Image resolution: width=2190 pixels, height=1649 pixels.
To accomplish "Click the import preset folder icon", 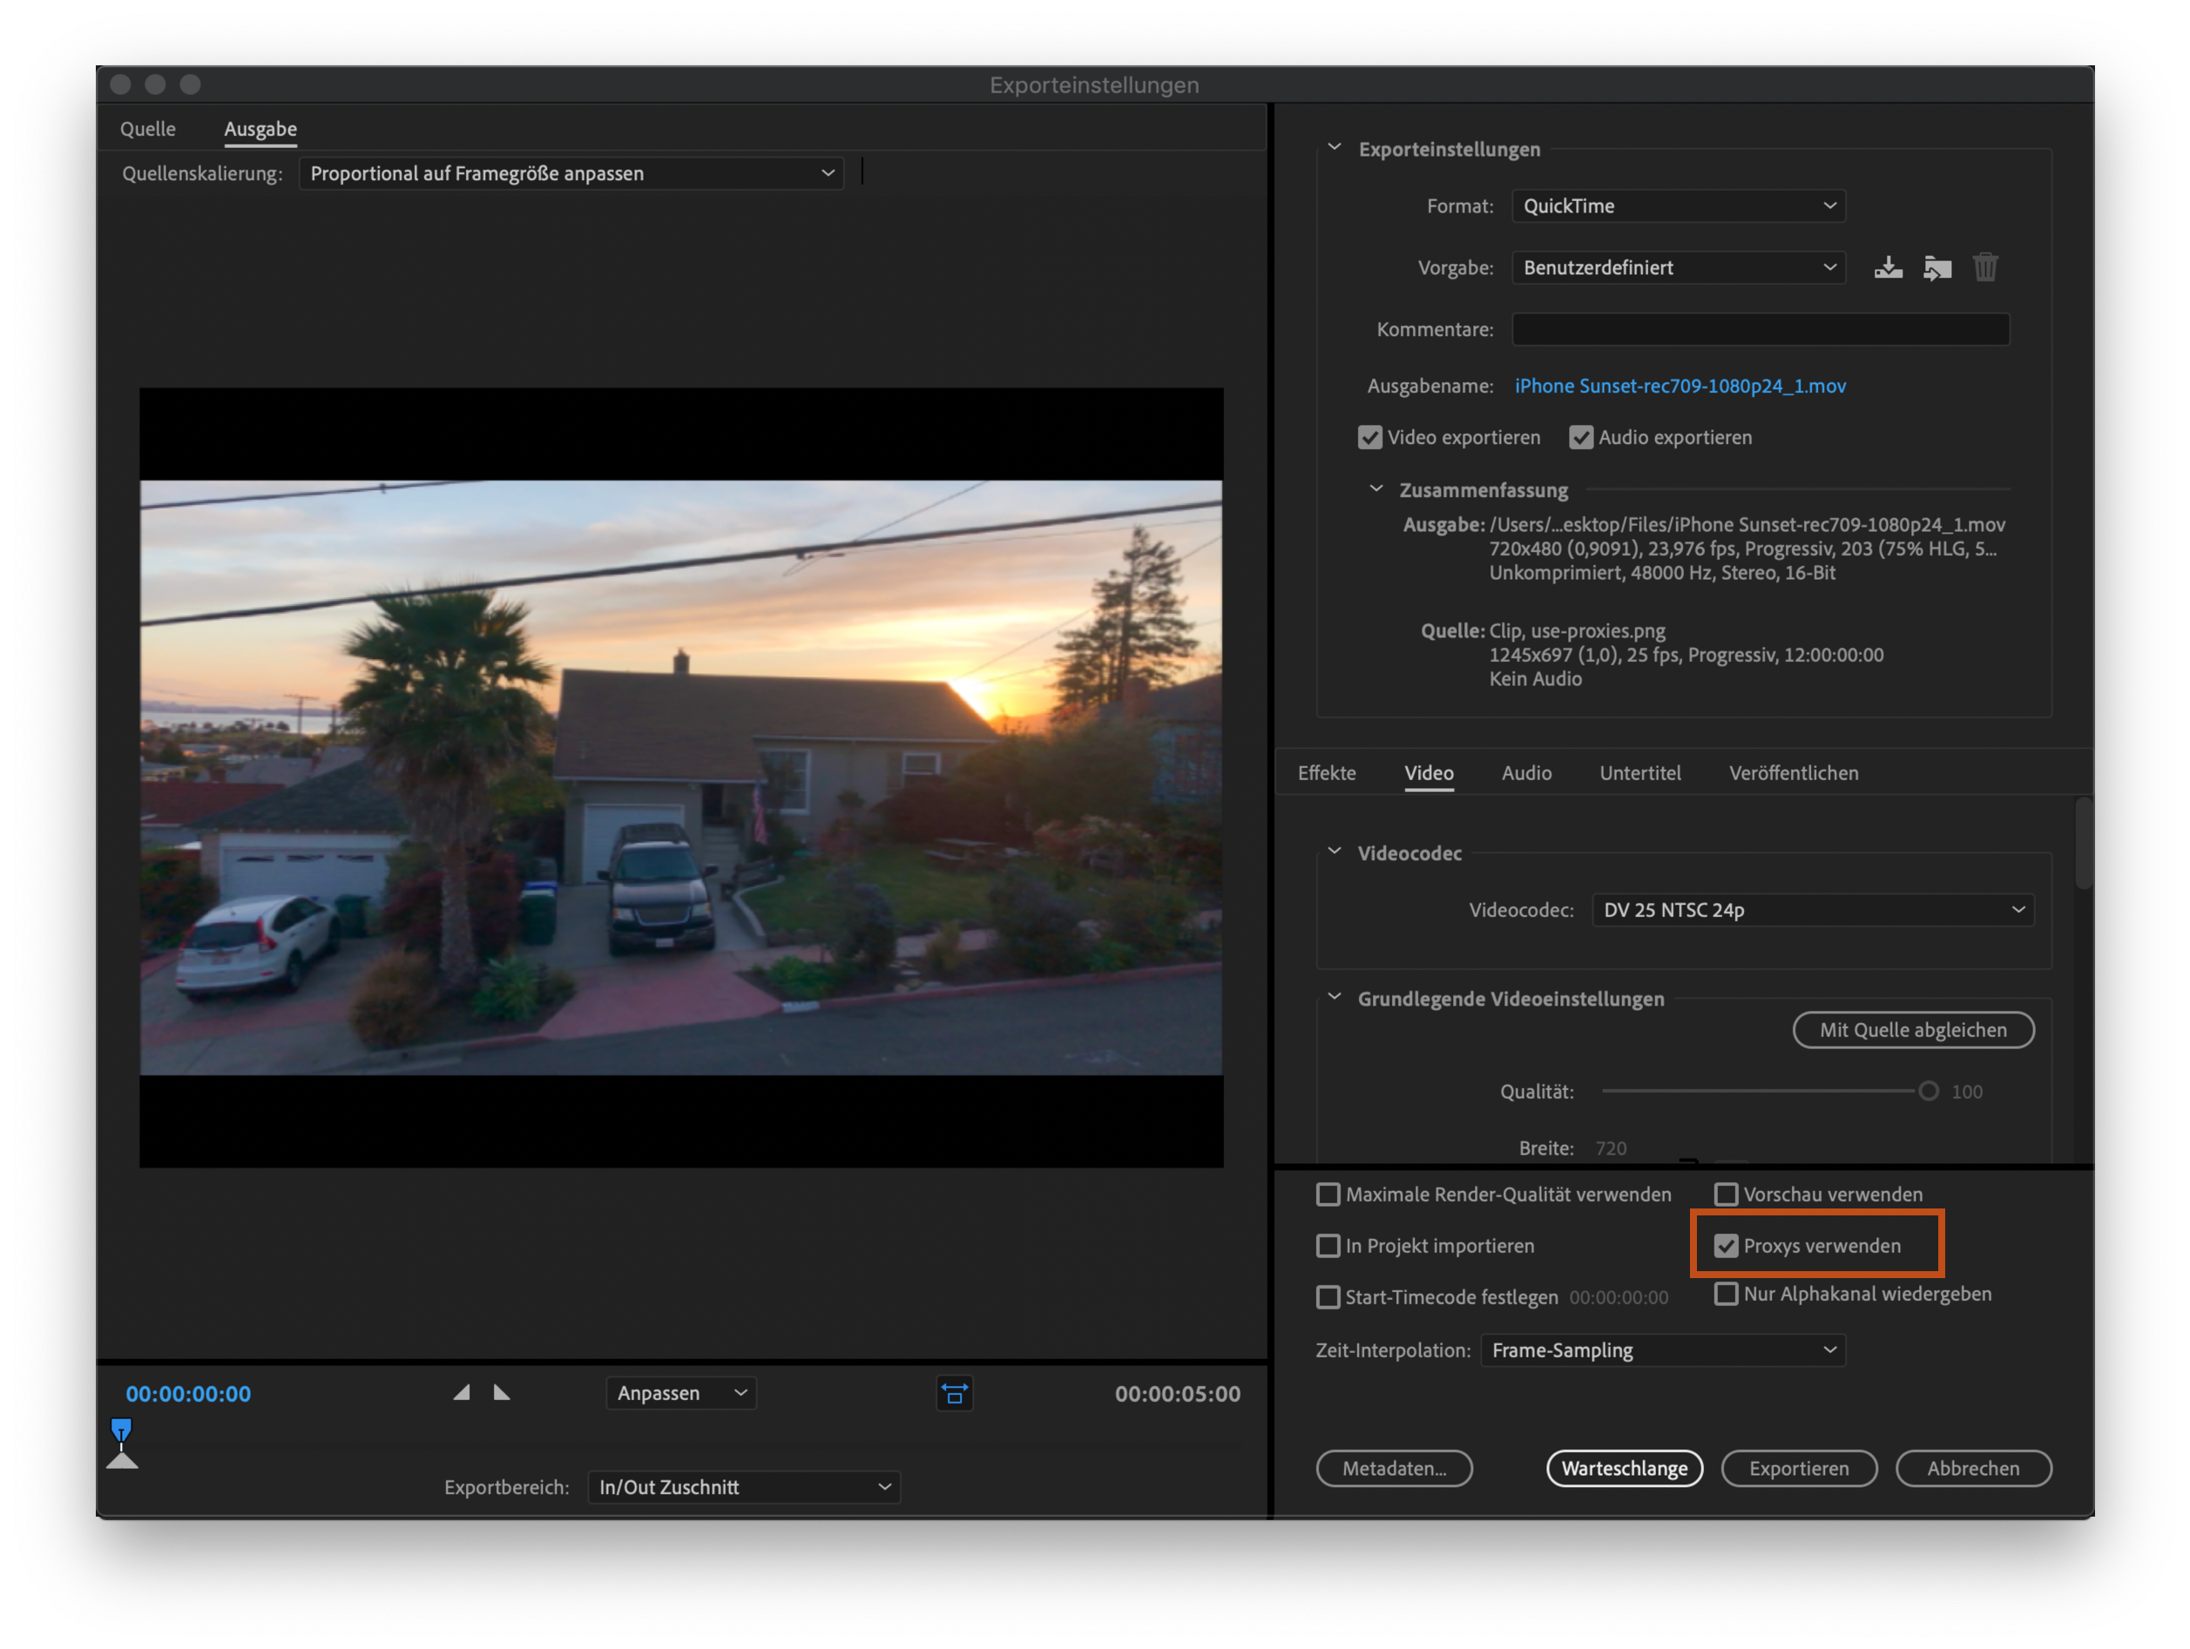I will pos(1936,268).
